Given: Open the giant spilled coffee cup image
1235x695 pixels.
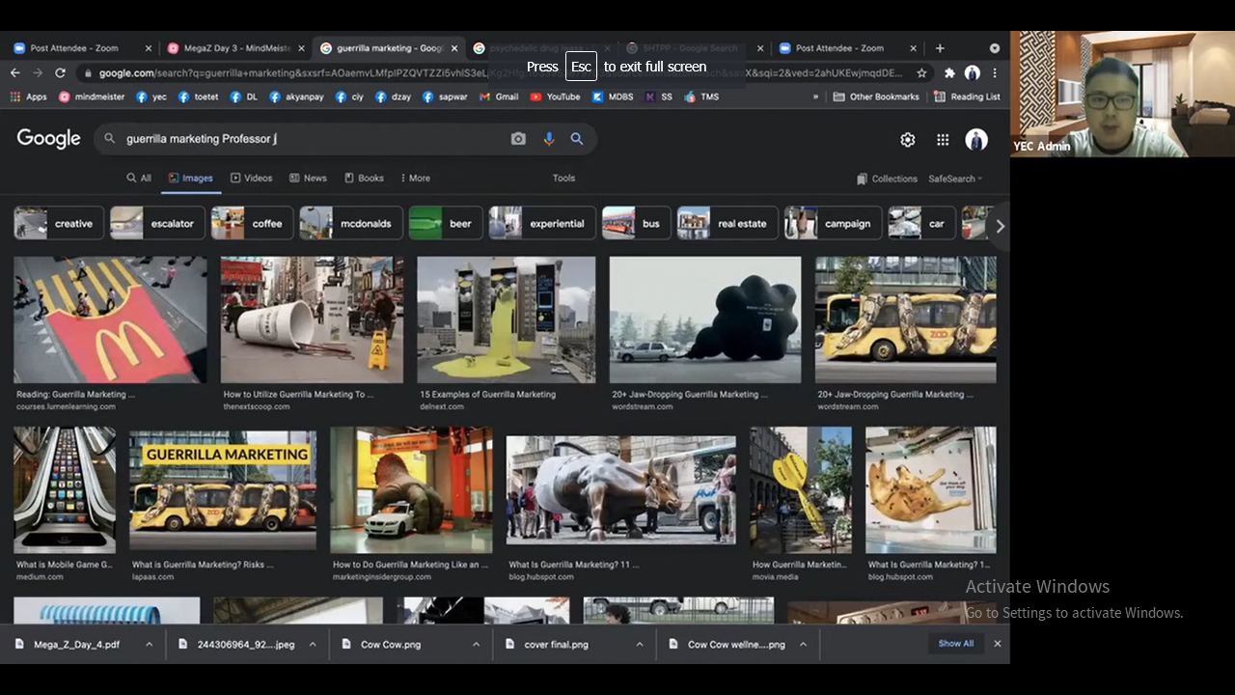Looking at the screenshot, I should tap(312, 320).
